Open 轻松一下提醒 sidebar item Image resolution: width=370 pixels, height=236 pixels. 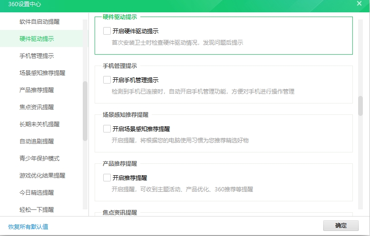point(37,209)
